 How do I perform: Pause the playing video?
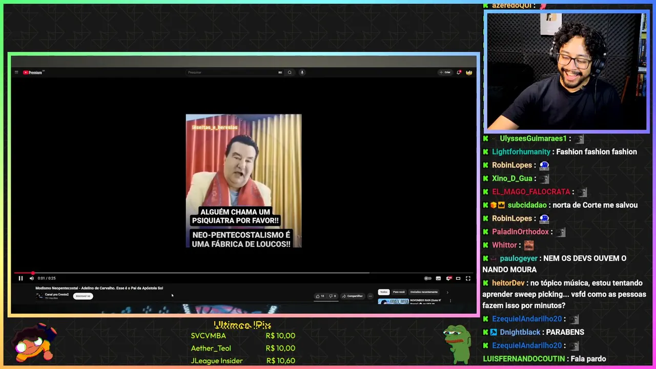[x=20, y=278]
